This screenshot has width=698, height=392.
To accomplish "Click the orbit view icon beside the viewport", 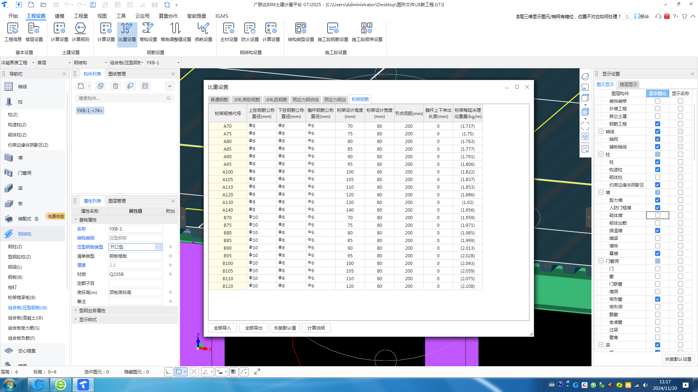I will coord(585,77).
